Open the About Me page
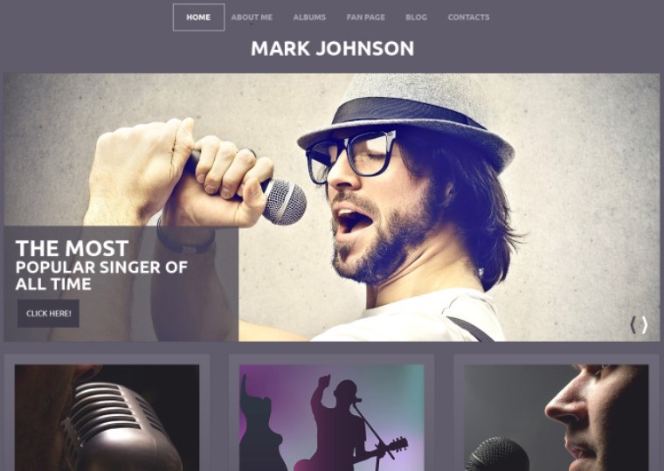The width and height of the screenshot is (664, 471). point(252,17)
